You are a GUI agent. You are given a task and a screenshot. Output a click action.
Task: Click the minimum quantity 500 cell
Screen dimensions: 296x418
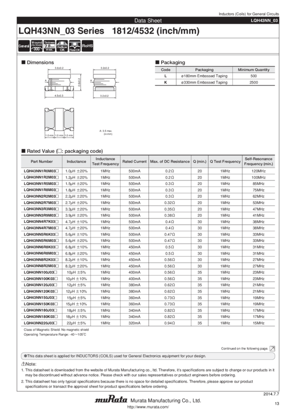254,76
